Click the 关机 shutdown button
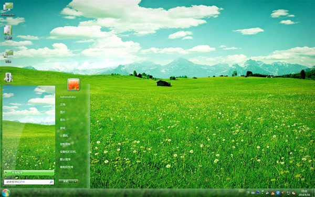The height and width of the screenshot is (197, 315). click(x=66, y=181)
